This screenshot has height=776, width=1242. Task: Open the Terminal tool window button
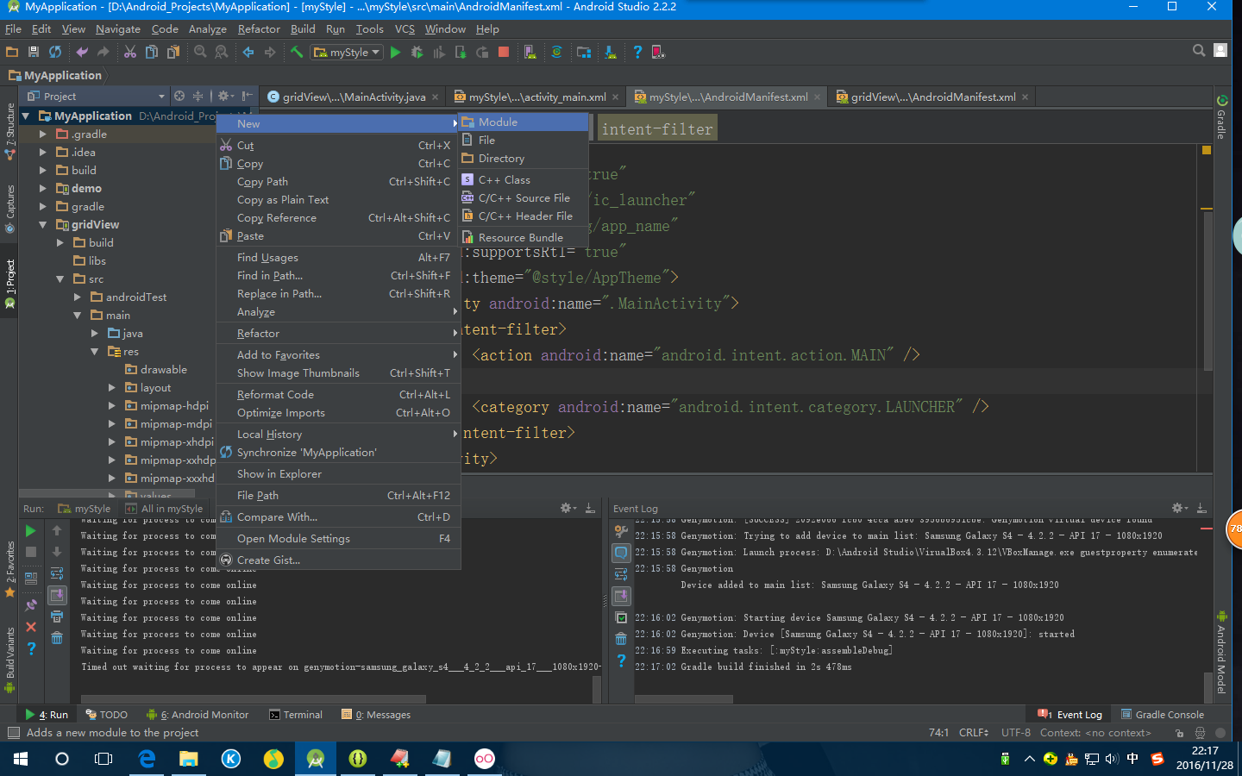(296, 715)
